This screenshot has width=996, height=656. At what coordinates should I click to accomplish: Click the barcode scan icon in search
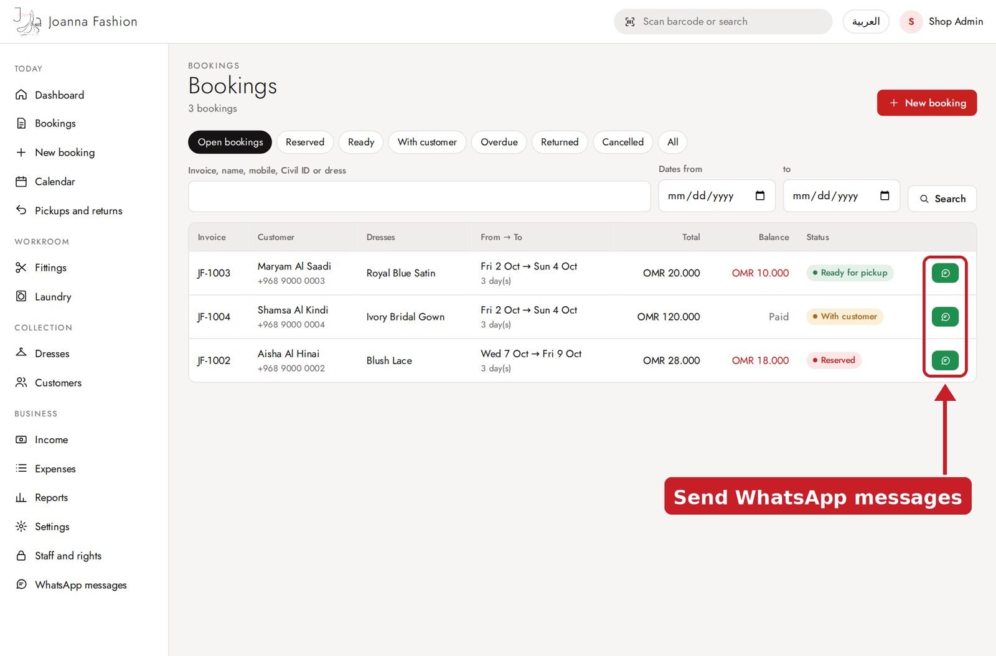click(x=630, y=22)
